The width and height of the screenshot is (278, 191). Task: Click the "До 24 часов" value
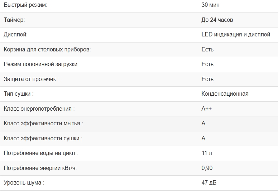(x=217, y=20)
